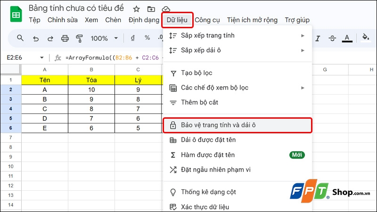Screen dimensions: 377x212
Task: Click the header cell Tóa
Action: (91, 80)
